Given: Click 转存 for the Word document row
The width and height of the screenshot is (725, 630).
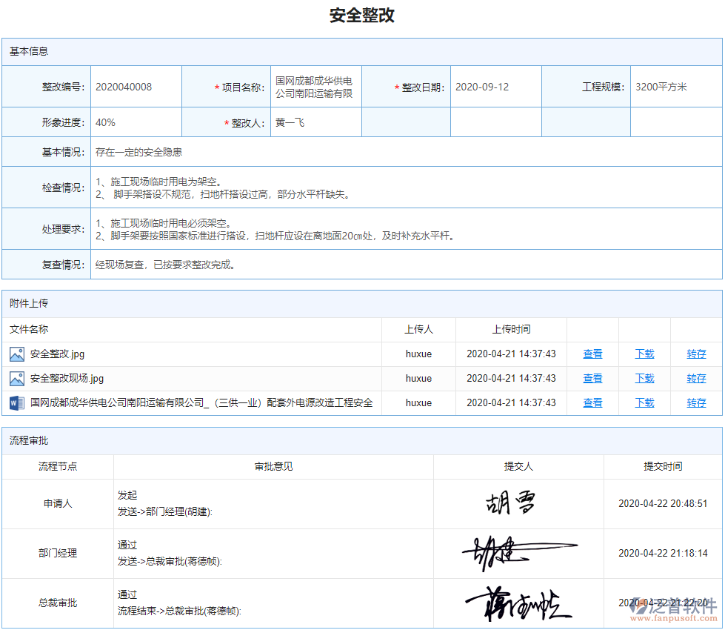Looking at the screenshot, I should pyautogui.click(x=695, y=402).
